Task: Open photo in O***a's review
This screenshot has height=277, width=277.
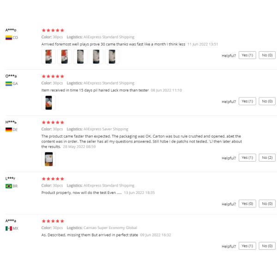Action: click(x=48, y=103)
